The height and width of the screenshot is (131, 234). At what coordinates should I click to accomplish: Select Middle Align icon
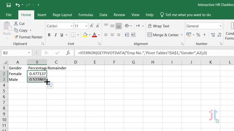112,26
